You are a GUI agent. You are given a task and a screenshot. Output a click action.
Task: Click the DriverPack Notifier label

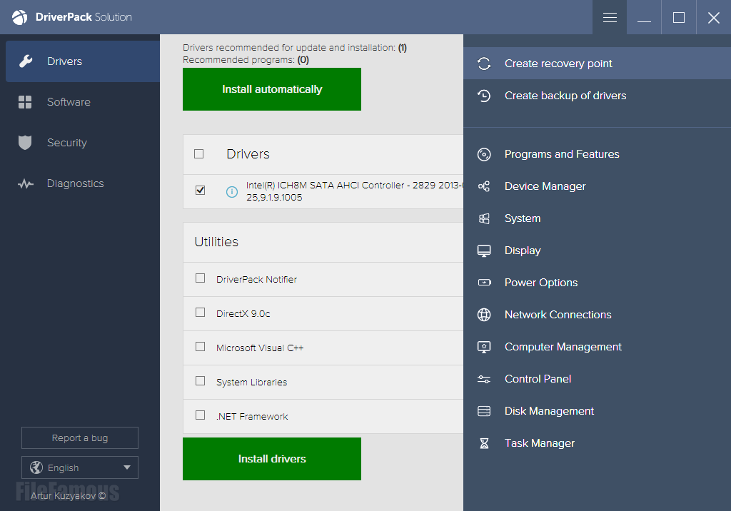[256, 279]
